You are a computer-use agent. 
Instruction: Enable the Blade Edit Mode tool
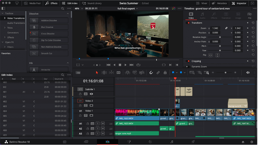(118, 72)
